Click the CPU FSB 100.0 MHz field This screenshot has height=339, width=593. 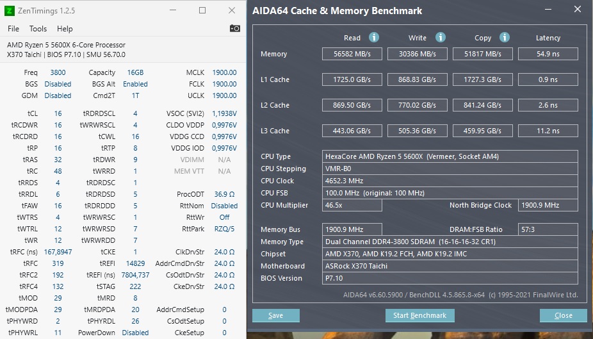450,193
